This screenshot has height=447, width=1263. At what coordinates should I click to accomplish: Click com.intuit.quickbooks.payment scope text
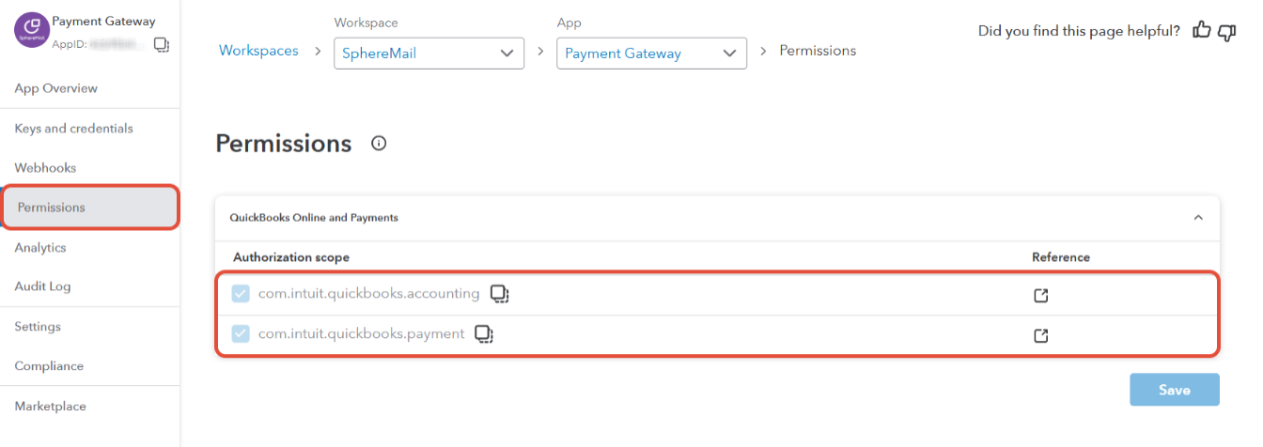362,333
